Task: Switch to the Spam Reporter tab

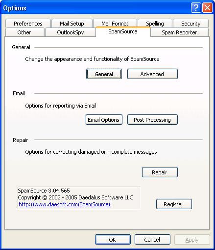Action: [179, 32]
